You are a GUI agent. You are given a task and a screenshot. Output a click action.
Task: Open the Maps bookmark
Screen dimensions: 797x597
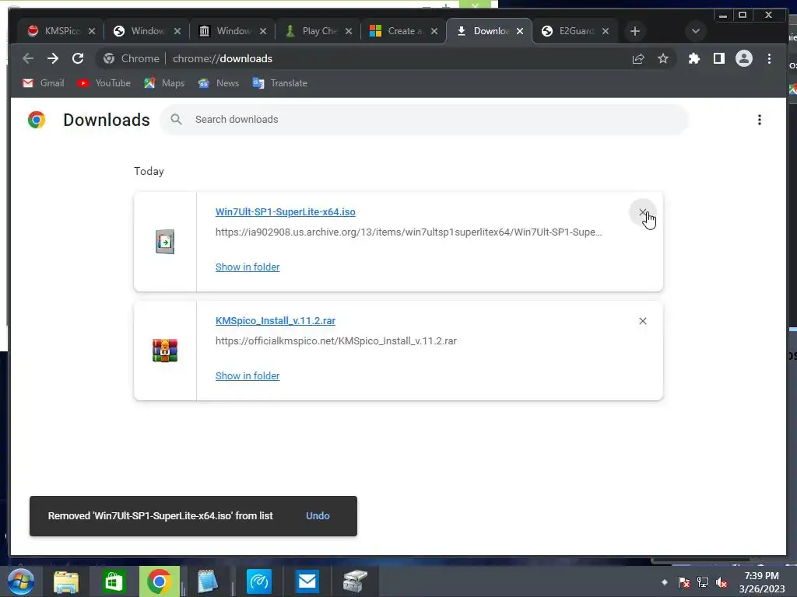pos(164,83)
